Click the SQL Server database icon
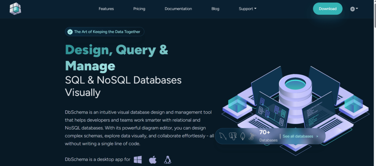Image resolution: width=376 pixels, height=166 pixels. pos(252,136)
